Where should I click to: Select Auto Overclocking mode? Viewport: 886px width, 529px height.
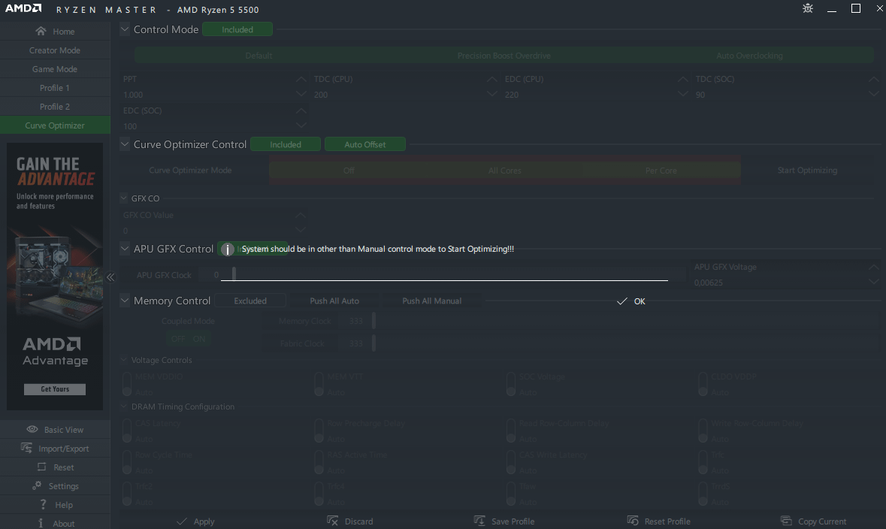(749, 56)
